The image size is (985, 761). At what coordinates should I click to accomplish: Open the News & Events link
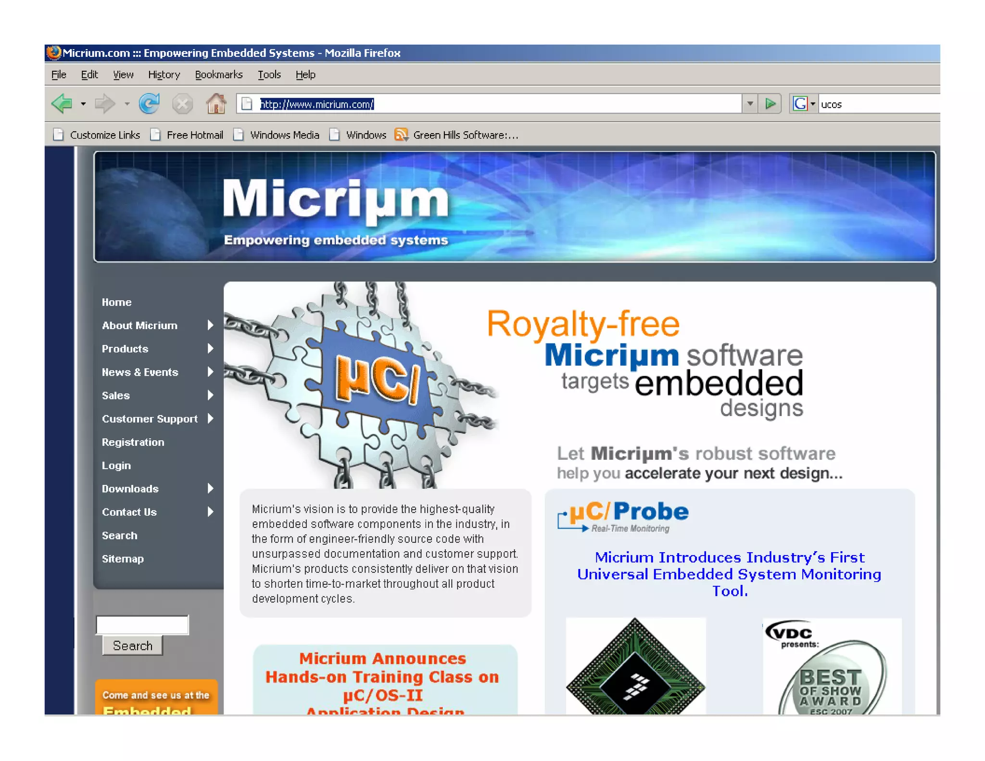(140, 372)
